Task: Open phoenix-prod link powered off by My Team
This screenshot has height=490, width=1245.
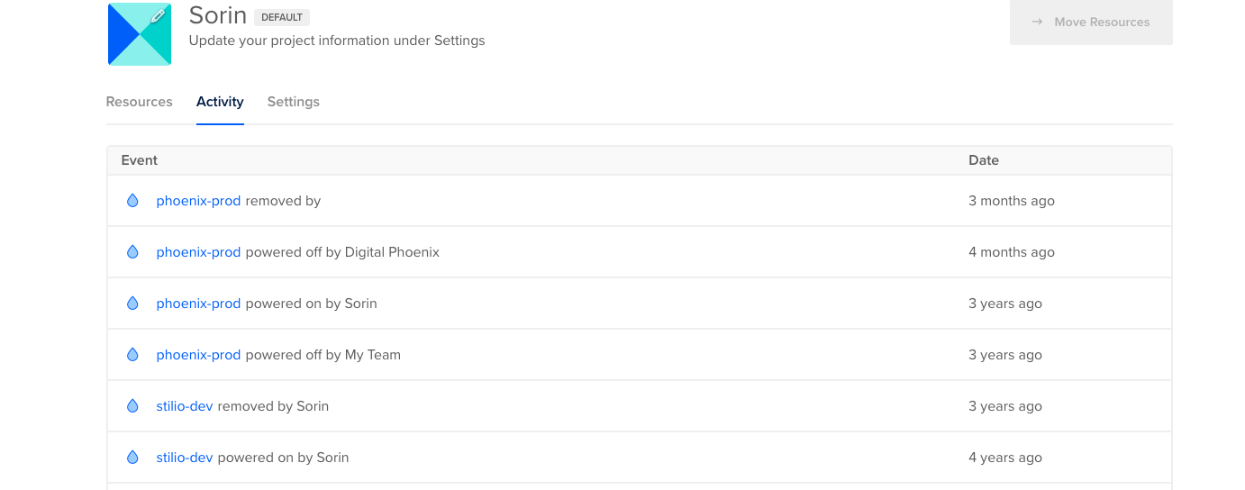Action: point(198,355)
